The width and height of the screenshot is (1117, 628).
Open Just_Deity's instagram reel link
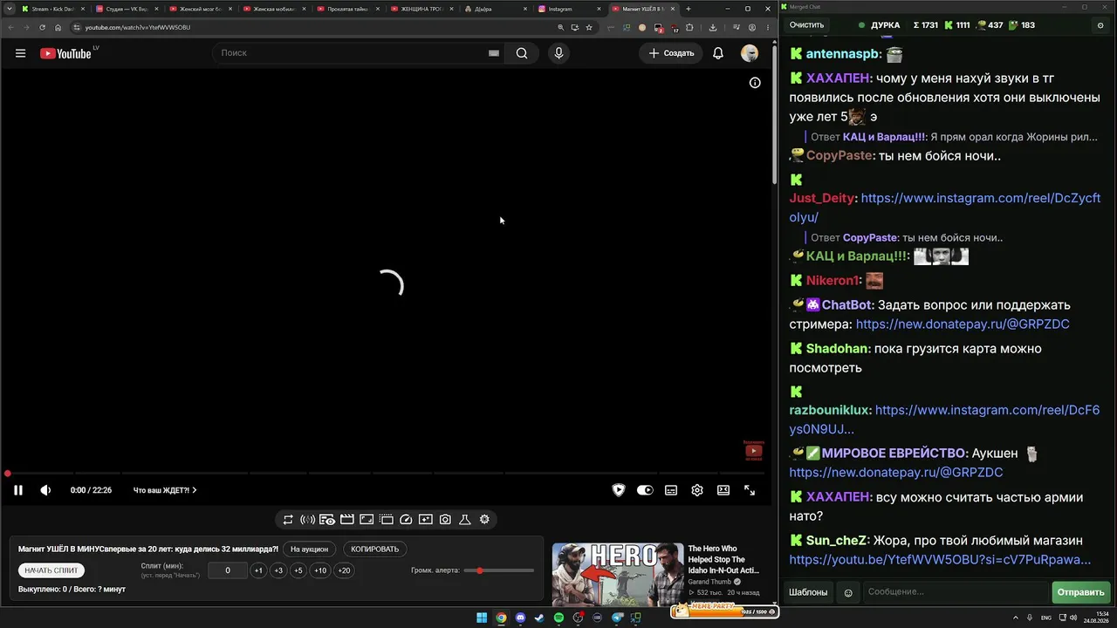click(x=945, y=208)
